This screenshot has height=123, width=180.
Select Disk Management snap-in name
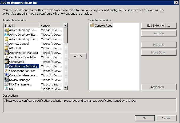pos(20,84)
